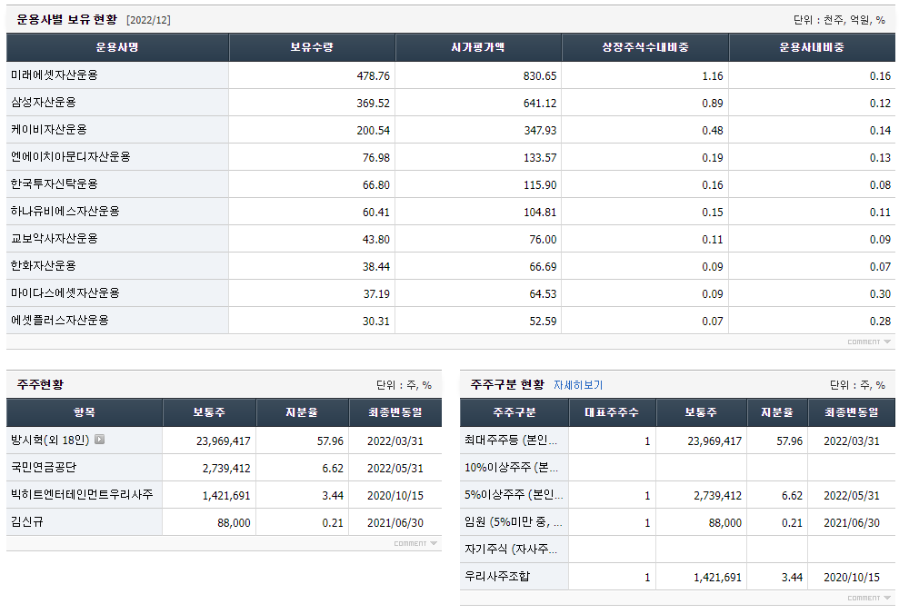Click 1,421,691 in 빅히트엔터테인먼트우리사주 row
This screenshot has width=899, height=614.
pos(226,495)
